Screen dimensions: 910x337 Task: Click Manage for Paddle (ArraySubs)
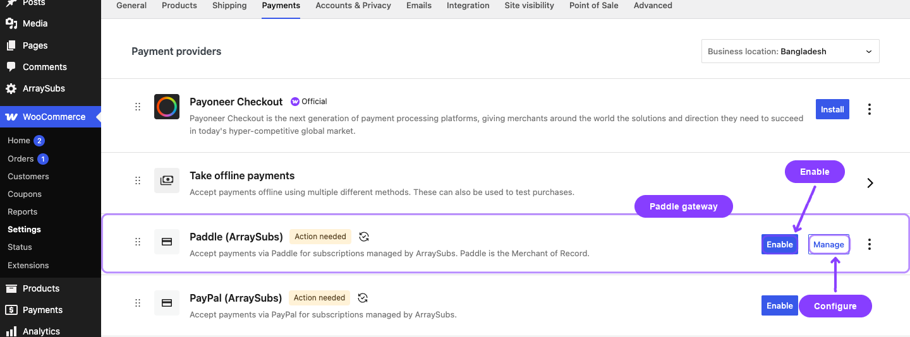pyautogui.click(x=828, y=244)
